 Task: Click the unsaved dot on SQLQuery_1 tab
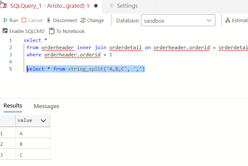click(96, 6)
